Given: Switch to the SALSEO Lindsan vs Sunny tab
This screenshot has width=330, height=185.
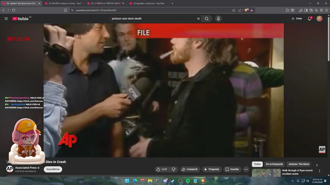Looking at the screenshot, I should 64,3.
